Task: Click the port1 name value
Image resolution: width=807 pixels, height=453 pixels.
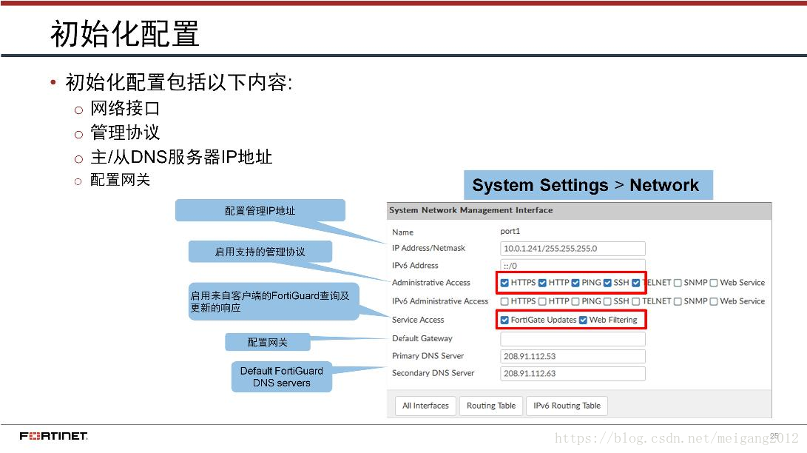Action: tap(510, 231)
